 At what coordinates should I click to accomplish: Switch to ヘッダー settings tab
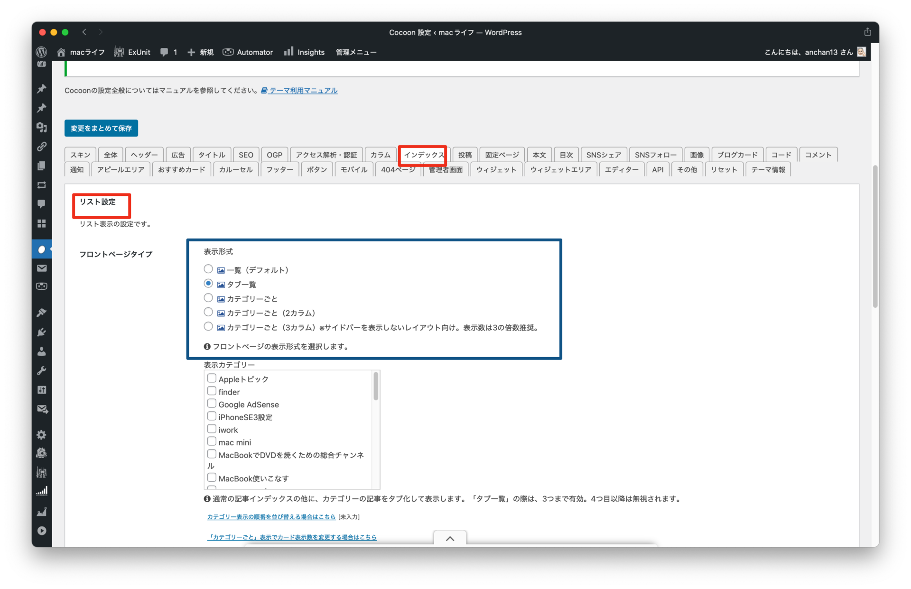(x=144, y=155)
